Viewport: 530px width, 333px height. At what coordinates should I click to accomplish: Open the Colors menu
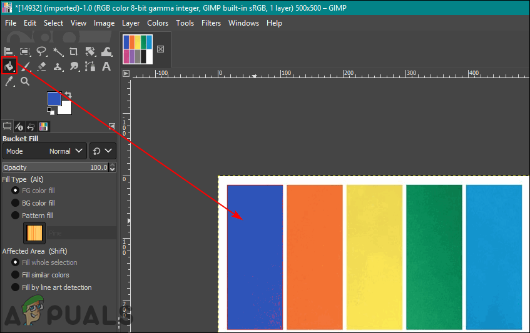(158, 23)
